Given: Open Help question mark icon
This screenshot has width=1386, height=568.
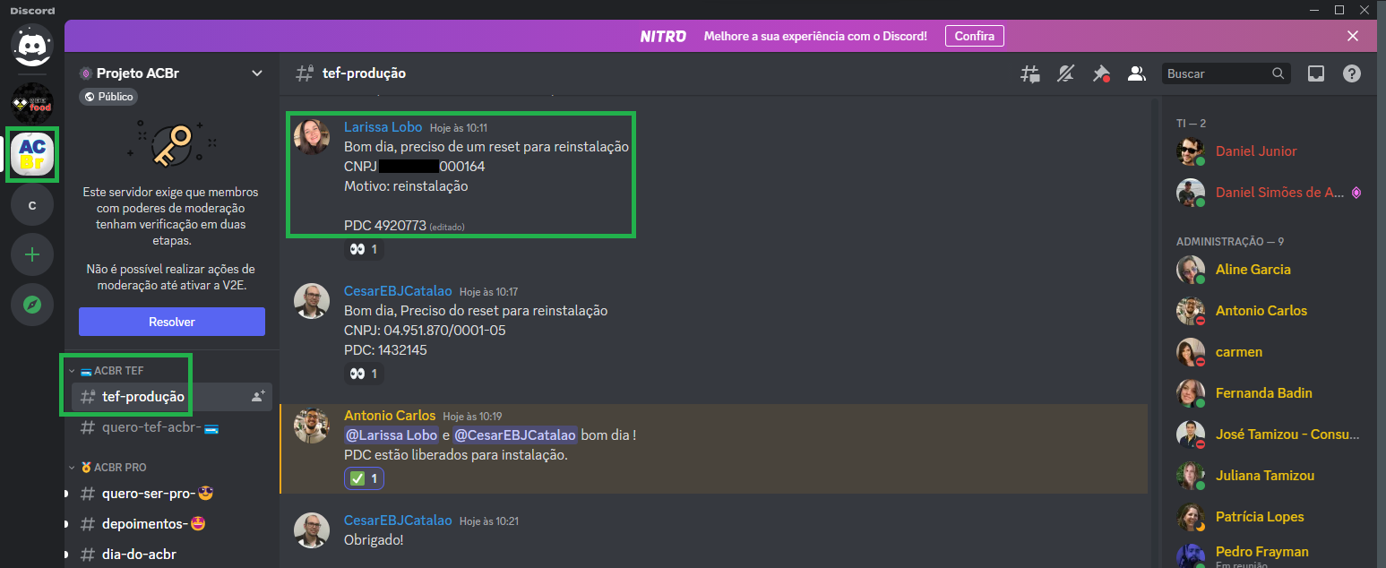Looking at the screenshot, I should pos(1351,73).
